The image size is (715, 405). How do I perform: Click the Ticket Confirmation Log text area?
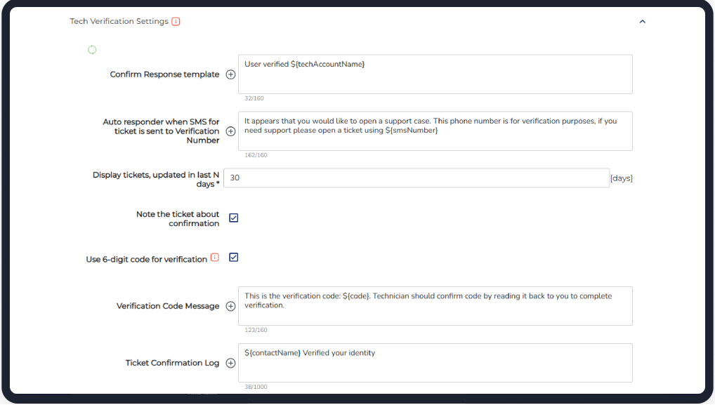435,362
